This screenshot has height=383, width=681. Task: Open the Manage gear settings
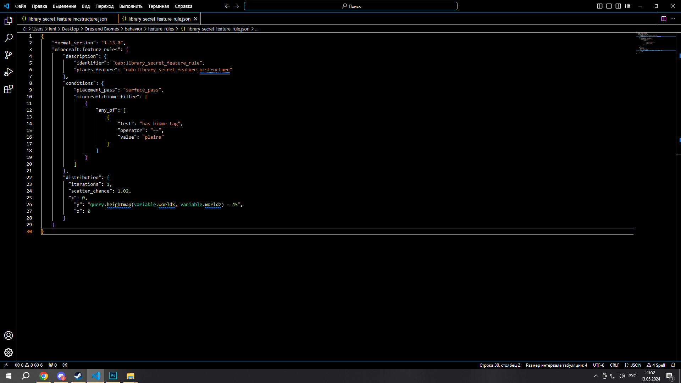point(9,353)
